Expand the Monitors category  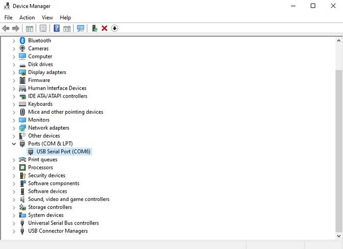pos(14,120)
